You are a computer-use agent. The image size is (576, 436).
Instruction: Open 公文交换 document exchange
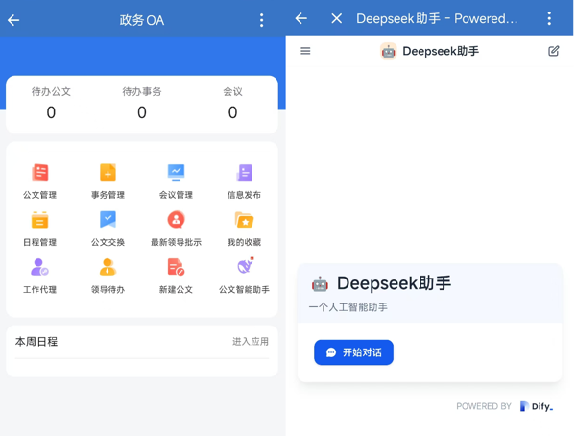[108, 229]
